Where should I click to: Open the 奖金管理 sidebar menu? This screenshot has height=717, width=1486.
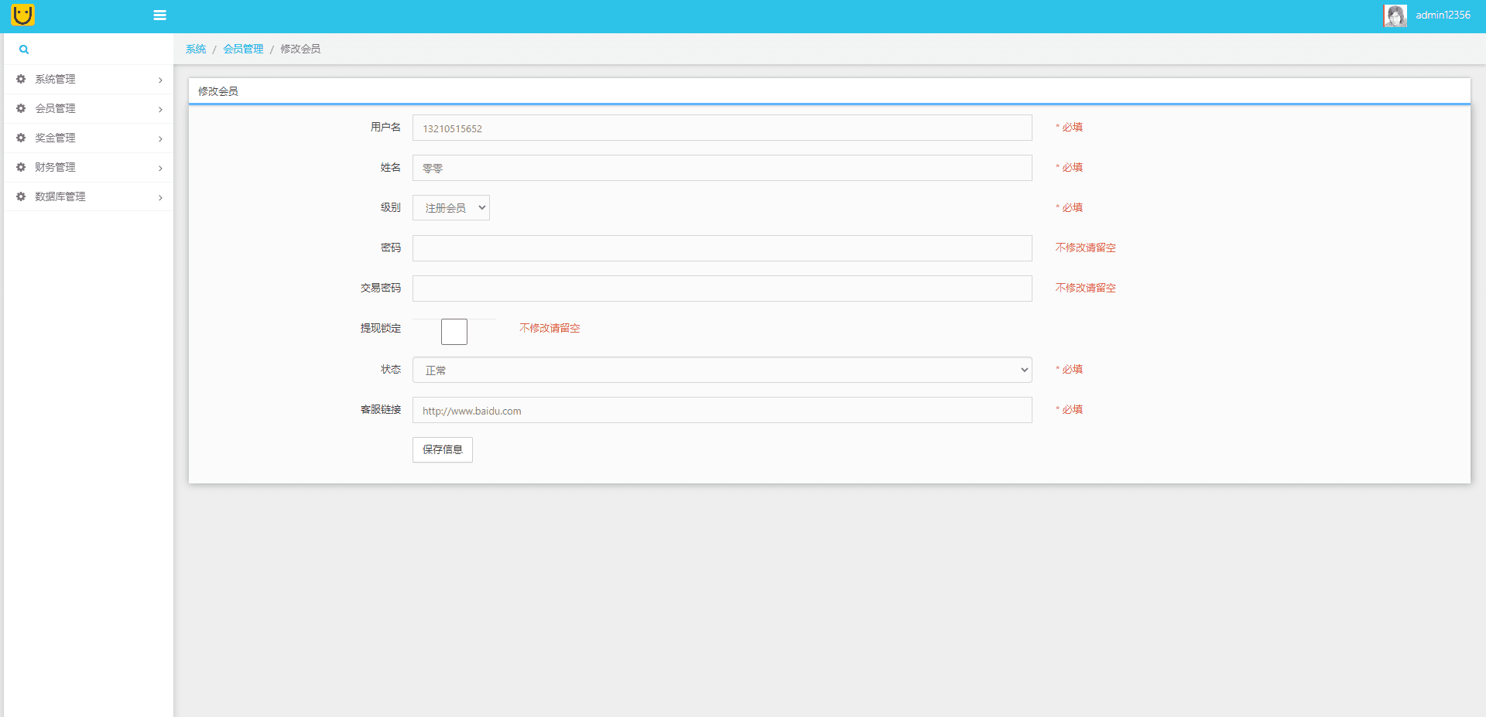[56, 138]
